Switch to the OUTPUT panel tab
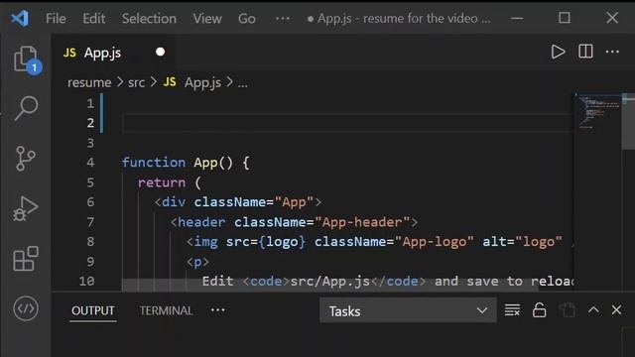The image size is (635, 357). tap(92, 310)
